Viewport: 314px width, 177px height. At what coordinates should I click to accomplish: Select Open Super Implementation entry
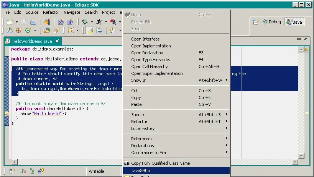pos(176,73)
